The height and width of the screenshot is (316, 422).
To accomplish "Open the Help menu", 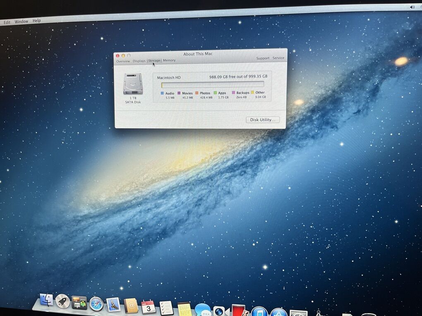I will (x=37, y=21).
